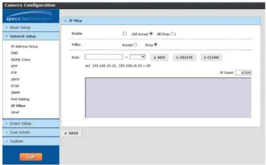Enable the IP Filter checkbox
This screenshot has height=165, width=266.
pyautogui.click(x=125, y=33)
